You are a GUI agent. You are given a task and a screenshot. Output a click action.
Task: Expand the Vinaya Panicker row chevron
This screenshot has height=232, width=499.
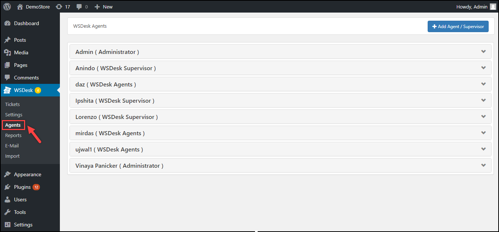click(x=483, y=166)
